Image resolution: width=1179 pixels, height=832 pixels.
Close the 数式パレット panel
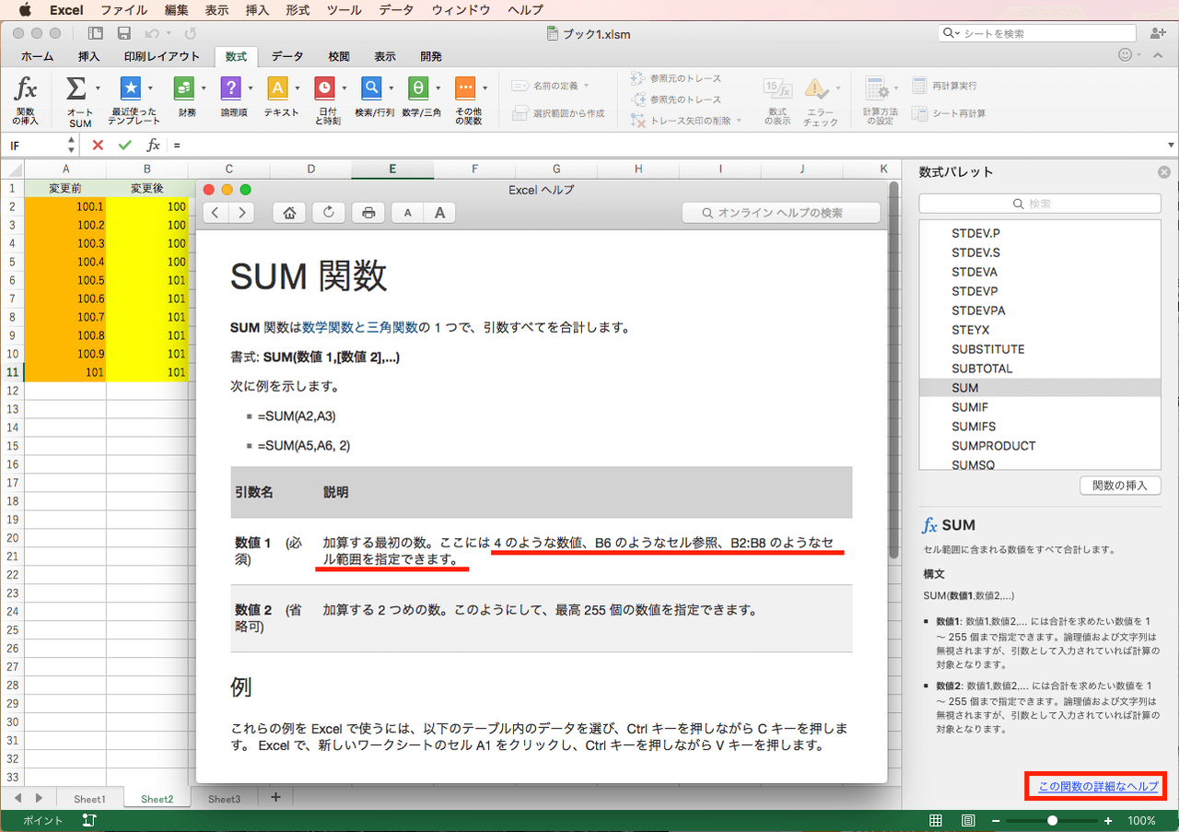(1164, 172)
